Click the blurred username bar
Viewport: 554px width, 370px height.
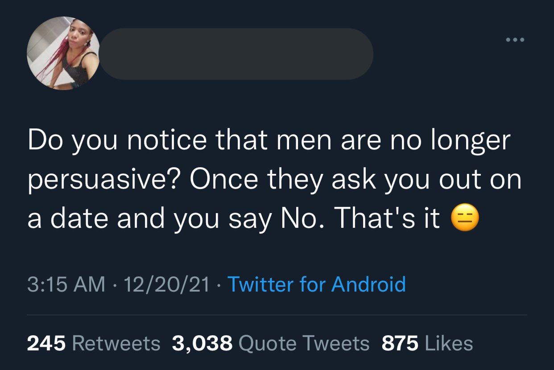pyautogui.click(x=236, y=54)
